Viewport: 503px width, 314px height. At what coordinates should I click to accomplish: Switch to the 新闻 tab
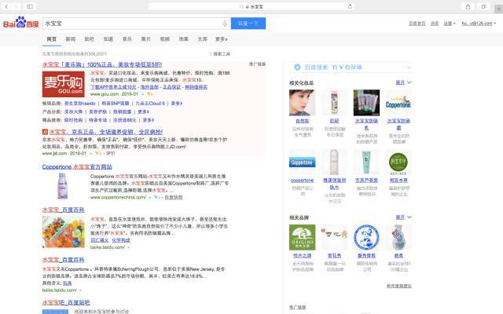pos(70,39)
